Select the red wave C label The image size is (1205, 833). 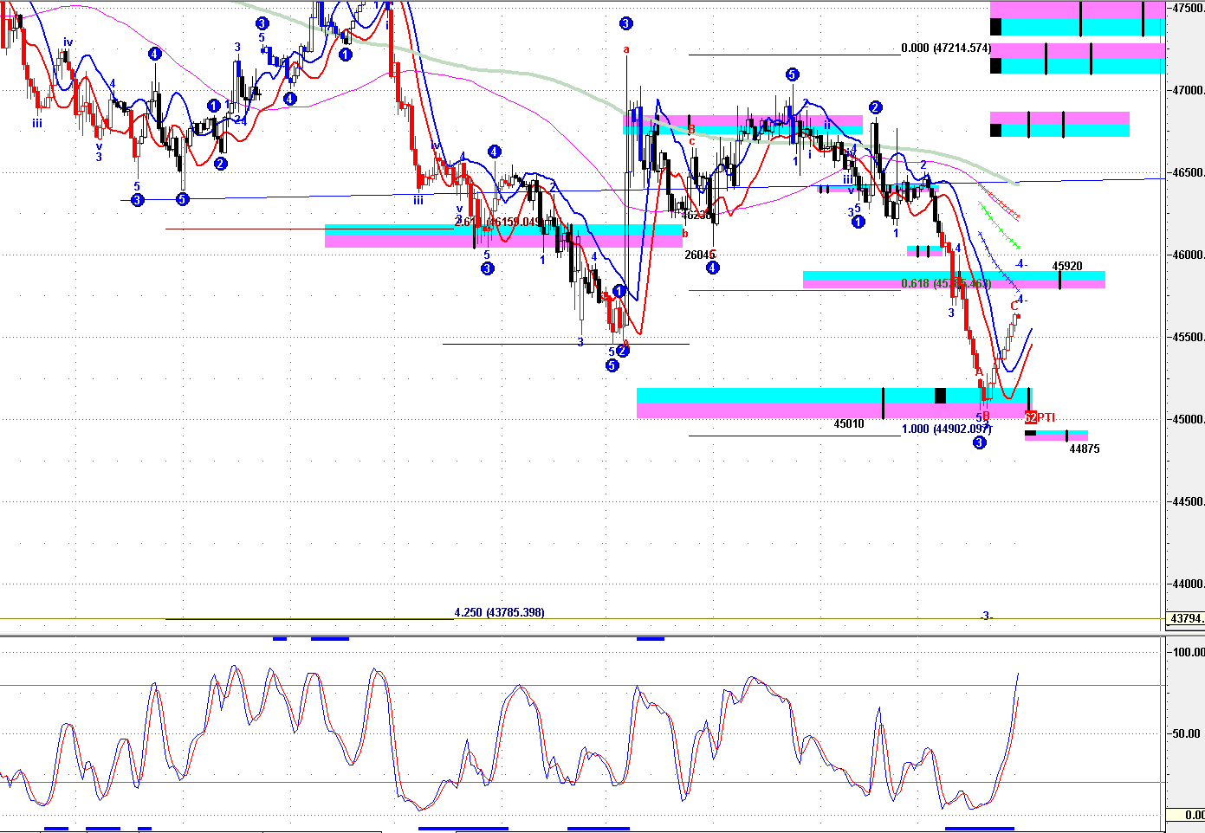point(1014,306)
